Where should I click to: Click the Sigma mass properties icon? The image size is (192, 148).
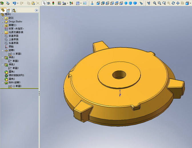(64, 3)
